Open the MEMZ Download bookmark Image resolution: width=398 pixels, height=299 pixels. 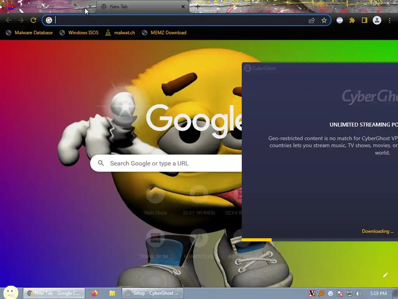[x=164, y=33]
